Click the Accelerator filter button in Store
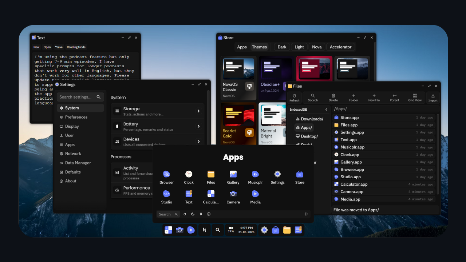466x262 pixels. (340, 47)
